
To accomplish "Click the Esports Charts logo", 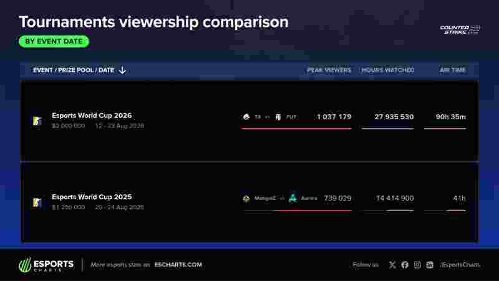I will click(46, 265).
